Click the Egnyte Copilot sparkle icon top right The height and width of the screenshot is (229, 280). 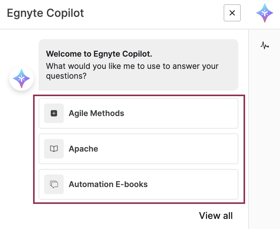point(264,13)
